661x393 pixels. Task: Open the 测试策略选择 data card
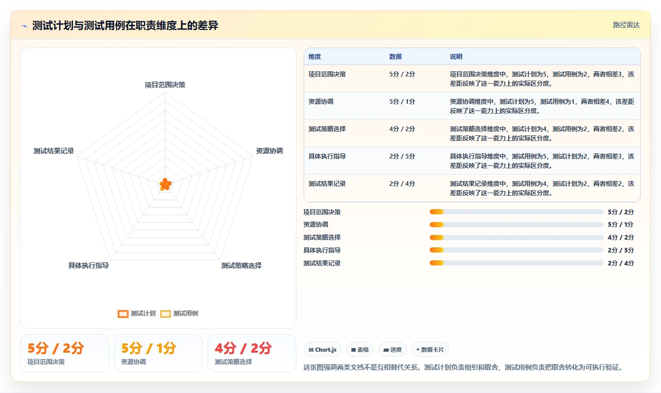point(251,353)
